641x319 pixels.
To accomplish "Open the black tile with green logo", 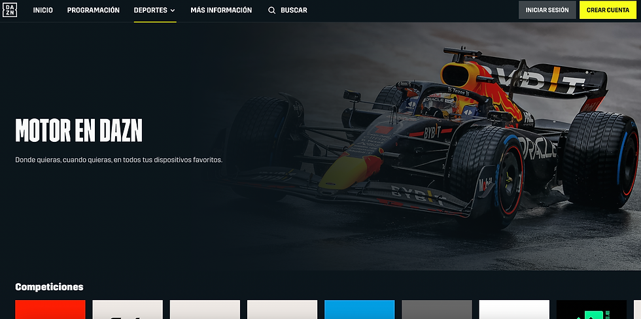I will point(591,310).
